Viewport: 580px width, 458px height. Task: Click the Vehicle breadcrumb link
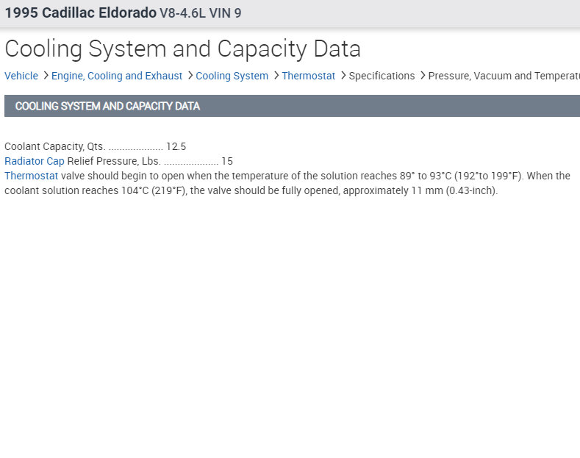21,76
